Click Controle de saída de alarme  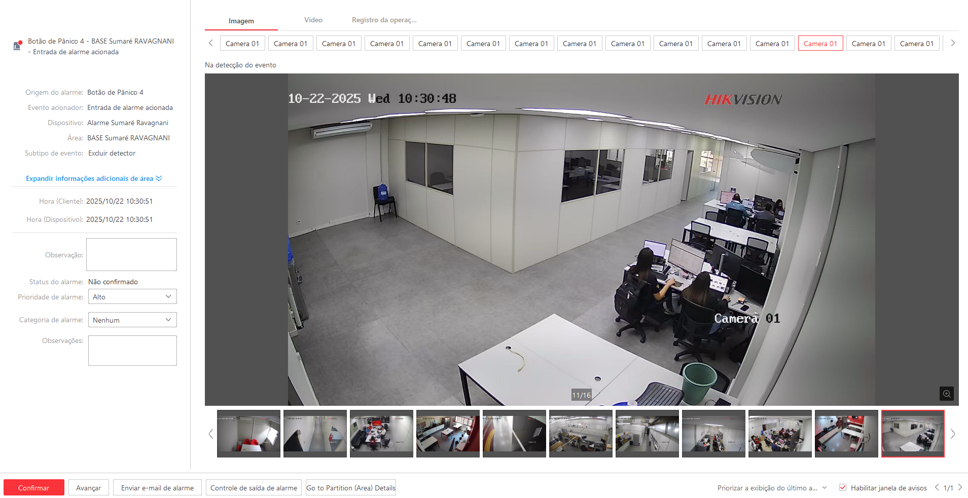click(x=254, y=488)
